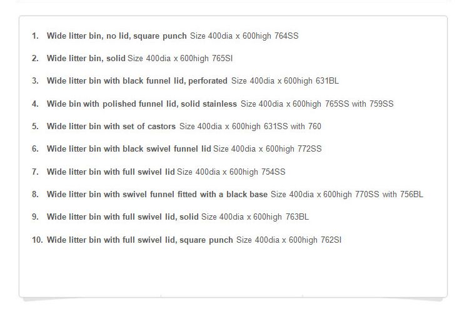Screen dimensions: 467x312
Task: Click product code 762SI
Action: point(331,240)
